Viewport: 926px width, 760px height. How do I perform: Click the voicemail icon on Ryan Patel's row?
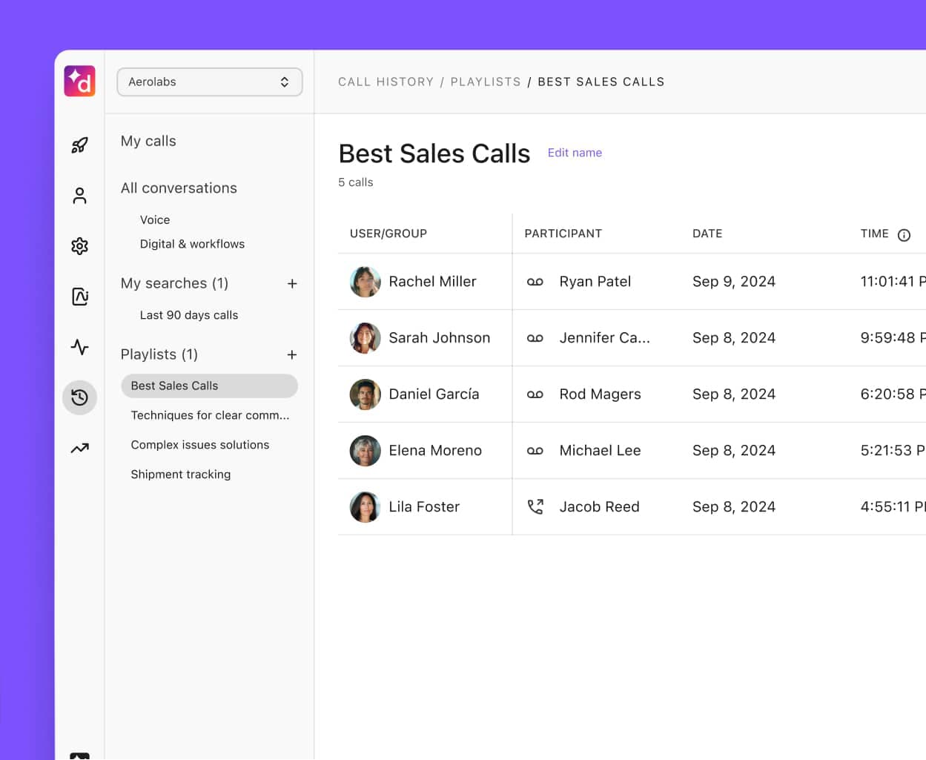pos(535,281)
